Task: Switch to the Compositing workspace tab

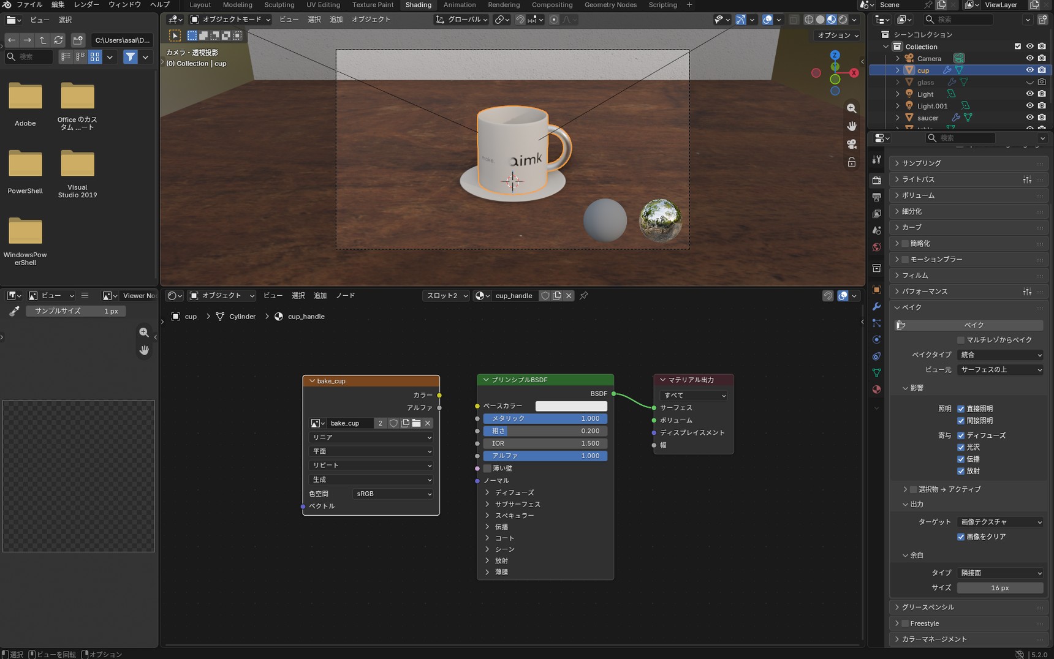Action: coord(552,5)
